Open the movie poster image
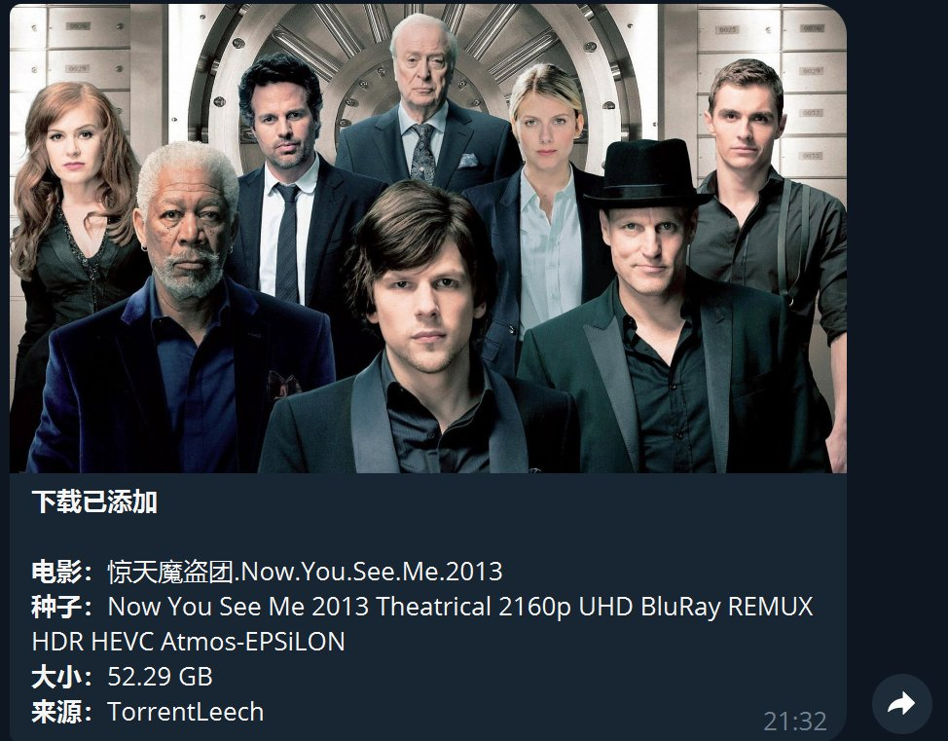Viewport: 948px width, 741px height. coord(428,238)
